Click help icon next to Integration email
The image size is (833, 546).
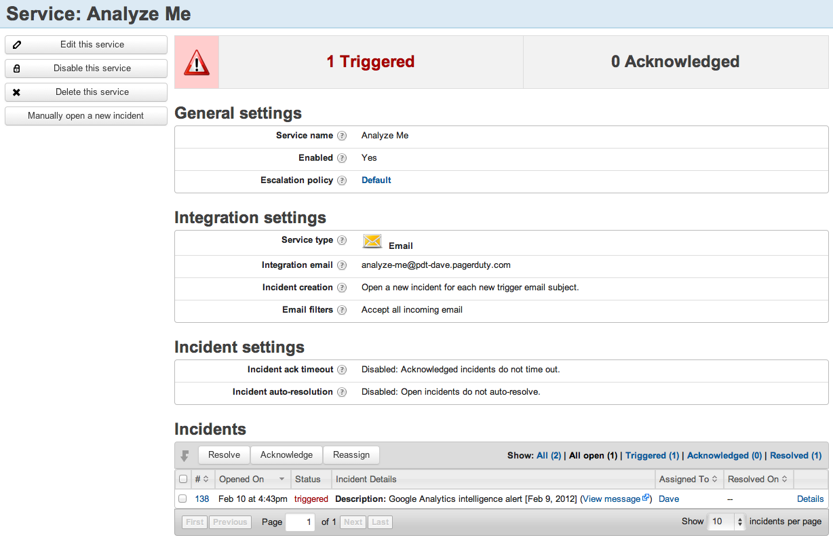(x=342, y=265)
